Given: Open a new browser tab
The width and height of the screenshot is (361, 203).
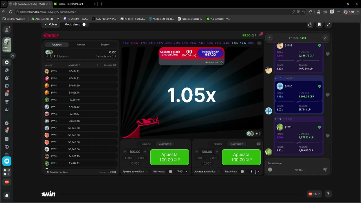Looking at the screenshot, I should 101,4.
